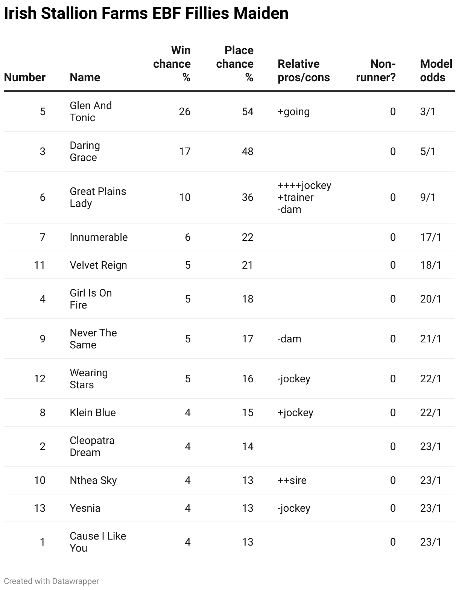
Task: Select Glen And Tonic's 3/1 odds
Action: click(428, 111)
